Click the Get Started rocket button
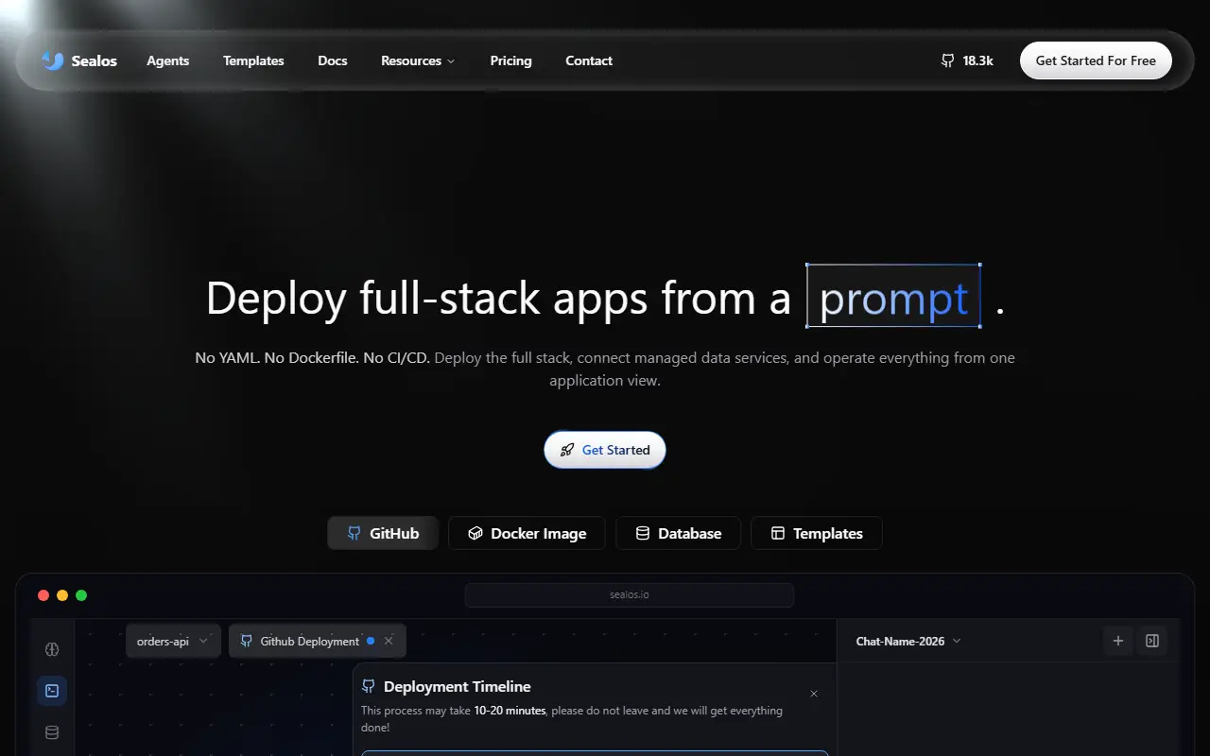Image resolution: width=1210 pixels, height=756 pixels. [x=605, y=450]
